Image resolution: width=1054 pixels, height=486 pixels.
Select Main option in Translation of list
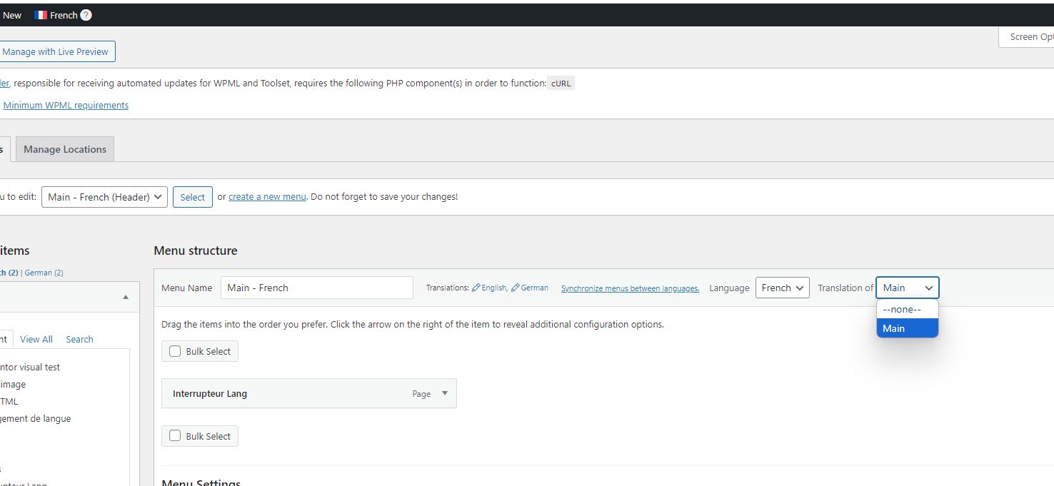tap(907, 328)
